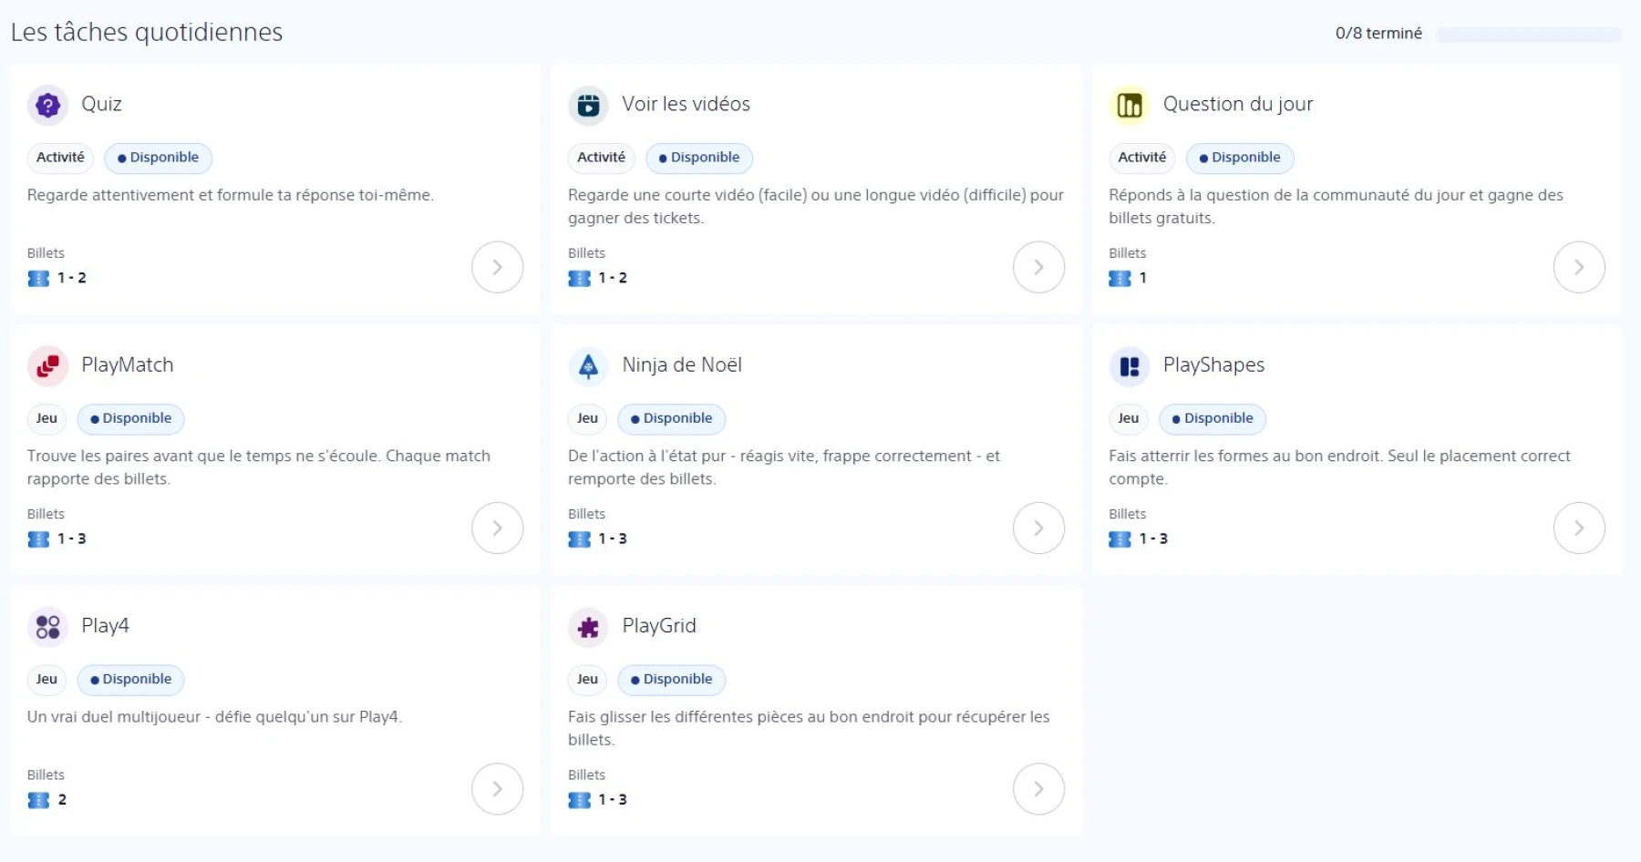Click Disponible status badge on Play4

[x=130, y=680]
